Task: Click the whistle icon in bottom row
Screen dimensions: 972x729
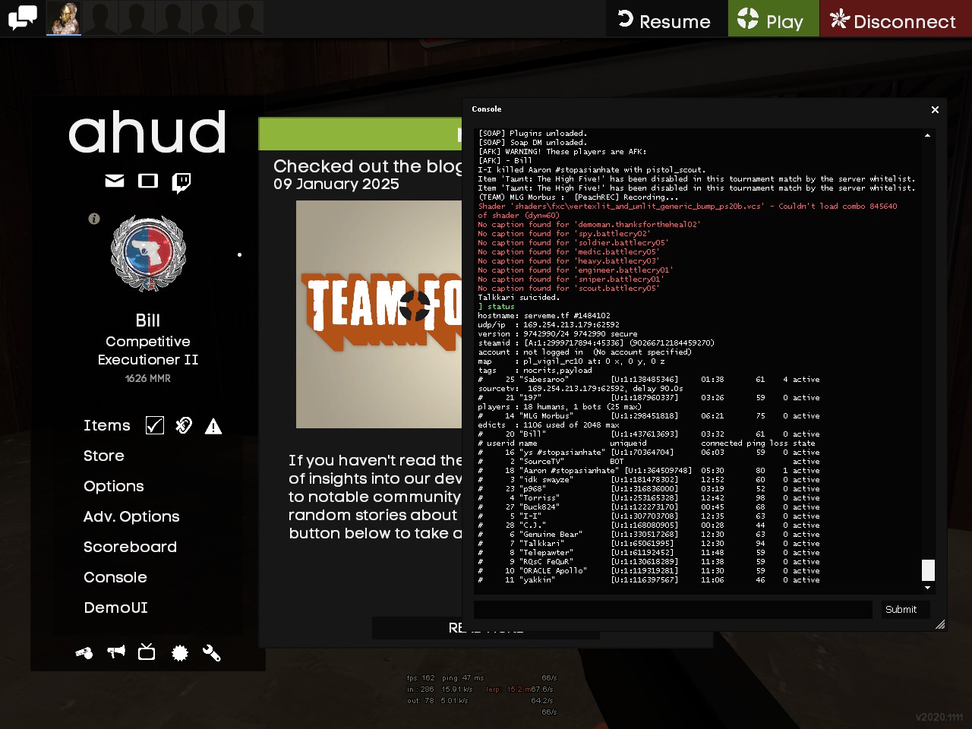Action: [84, 652]
